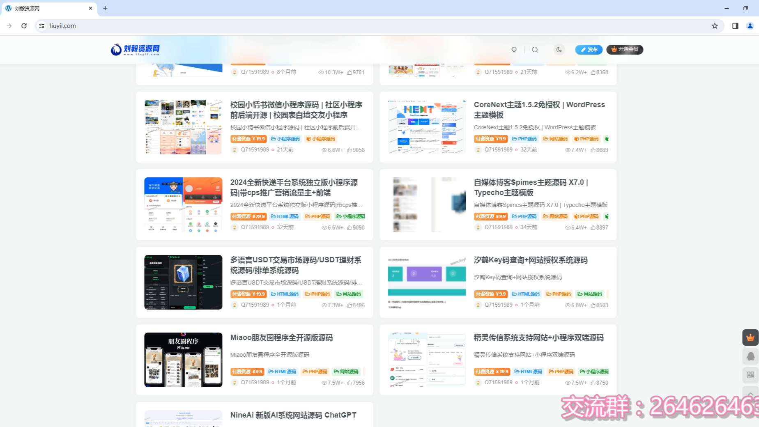Viewport: 759px width, 427px height.
Task: Click 小程序源码 green tag on 精灵传信 card
Action: click(594, 372)
